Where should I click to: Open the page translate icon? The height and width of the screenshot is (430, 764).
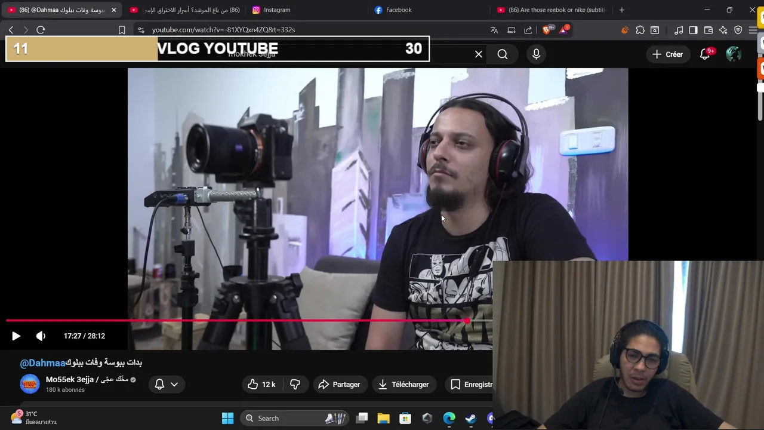494,30
